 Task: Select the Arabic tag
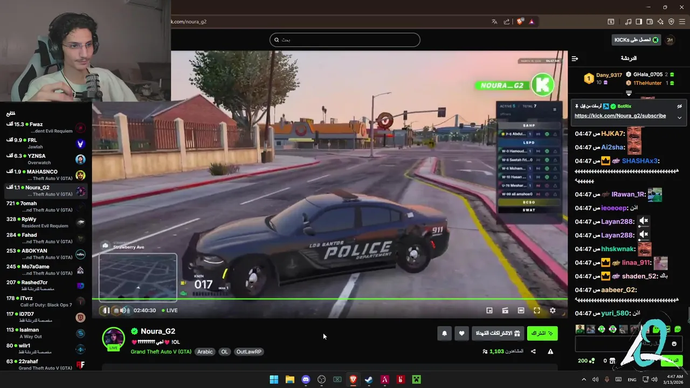pos(205,352)
